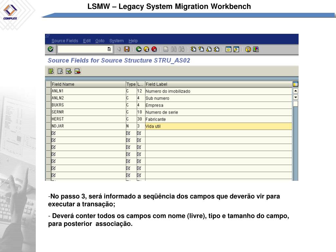
Task: Click the highlighted 'Vida util' label cell
Action: point(219,126)
